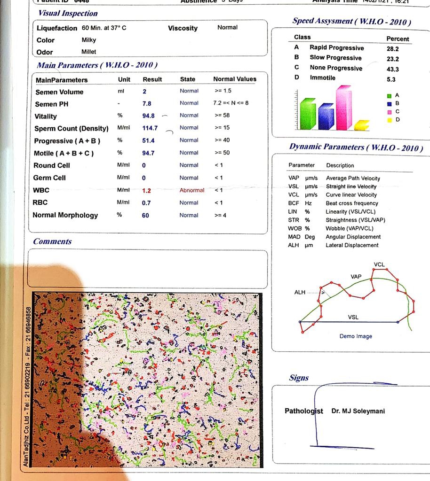The height and width of the screenshot is (481, 430).
Task: Click the Speed Assysment heading
Action: (352, 21)
